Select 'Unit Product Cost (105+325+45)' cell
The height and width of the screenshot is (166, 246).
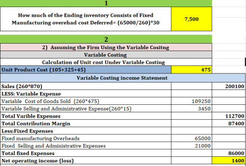coord(86,70)
